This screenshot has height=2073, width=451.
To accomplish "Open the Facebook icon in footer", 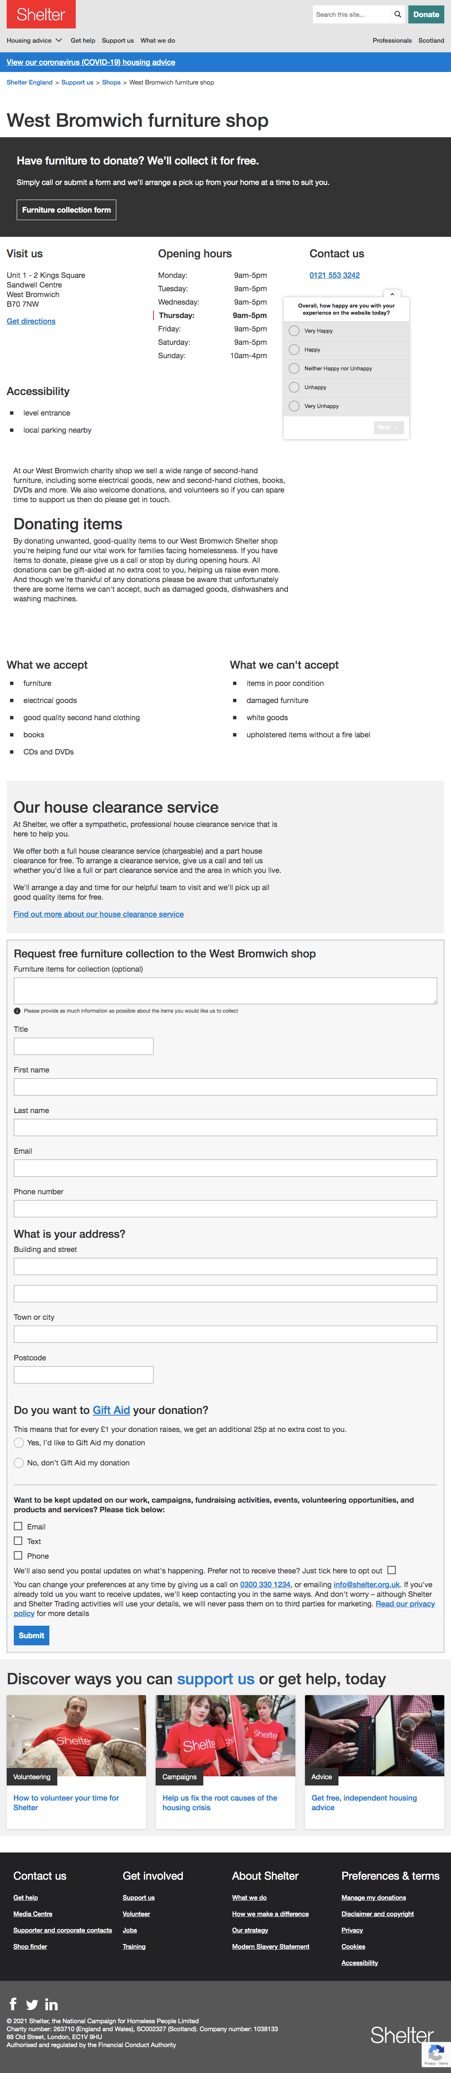I will 13,2004.
